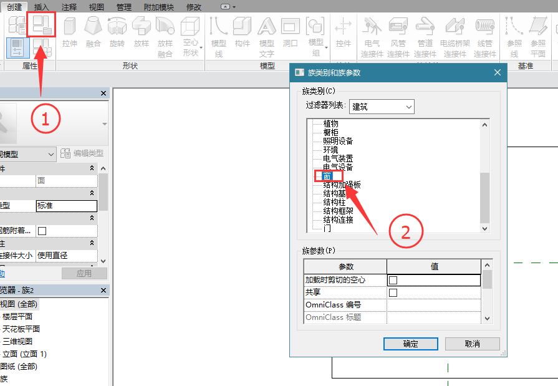Screen dimensions: 558x386
Task: Open the 过滤器列表 filter dropdown showing 建筑
Action: point(382,107)
